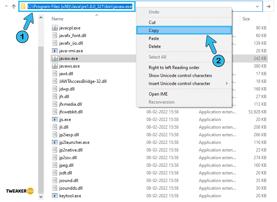The image size is (277, 202).
Task: Click the Up one level arrow
Action: [14, 7]
